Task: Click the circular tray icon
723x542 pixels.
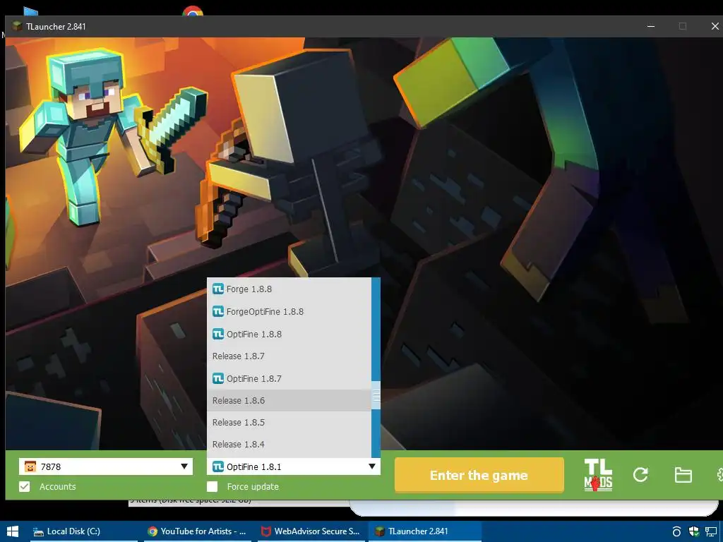Action: tap(676, 531)
